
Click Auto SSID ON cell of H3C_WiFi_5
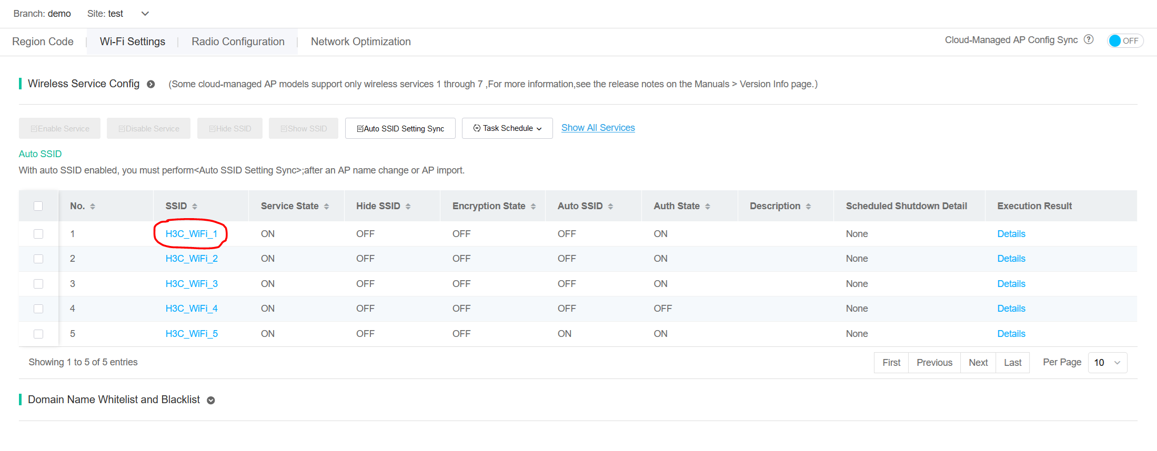(565, 334)
